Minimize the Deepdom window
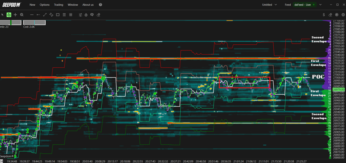The width and height of the screenshot is (346, 163). 331,5
